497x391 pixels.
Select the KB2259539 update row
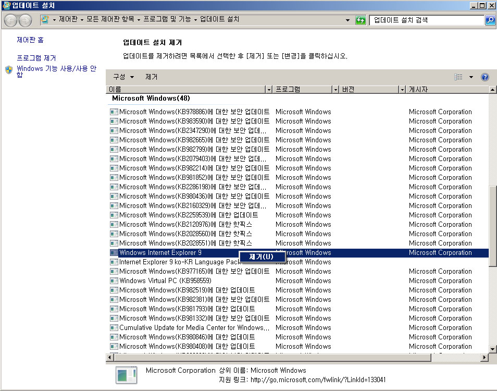[299, 215]
